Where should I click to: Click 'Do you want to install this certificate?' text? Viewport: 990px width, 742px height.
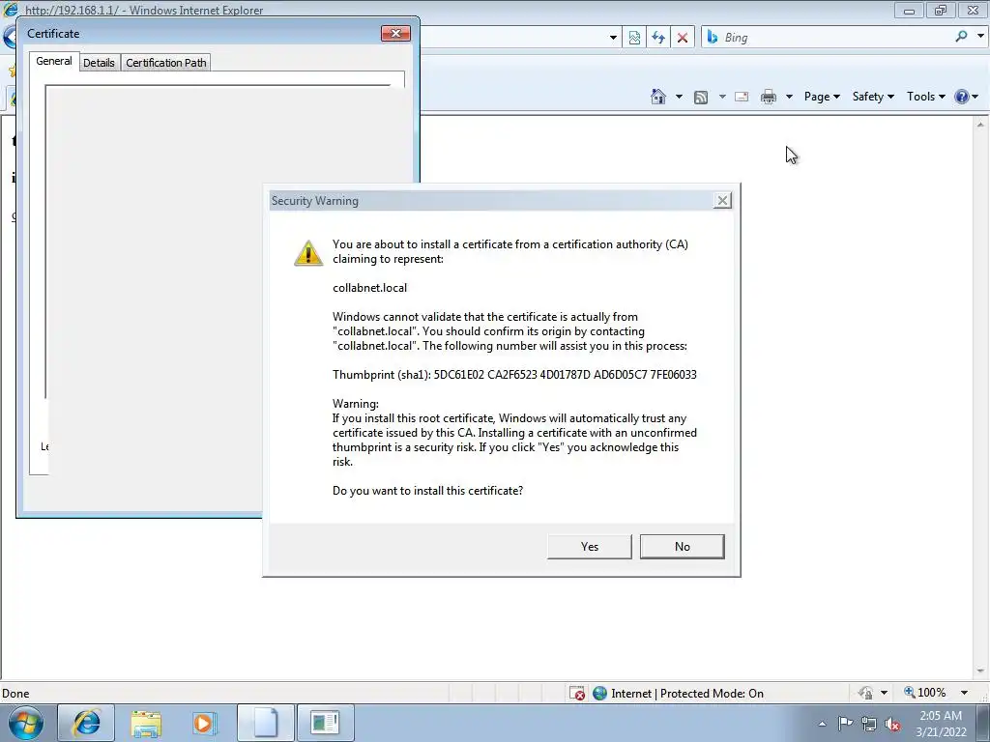click(x=427, y=491)
